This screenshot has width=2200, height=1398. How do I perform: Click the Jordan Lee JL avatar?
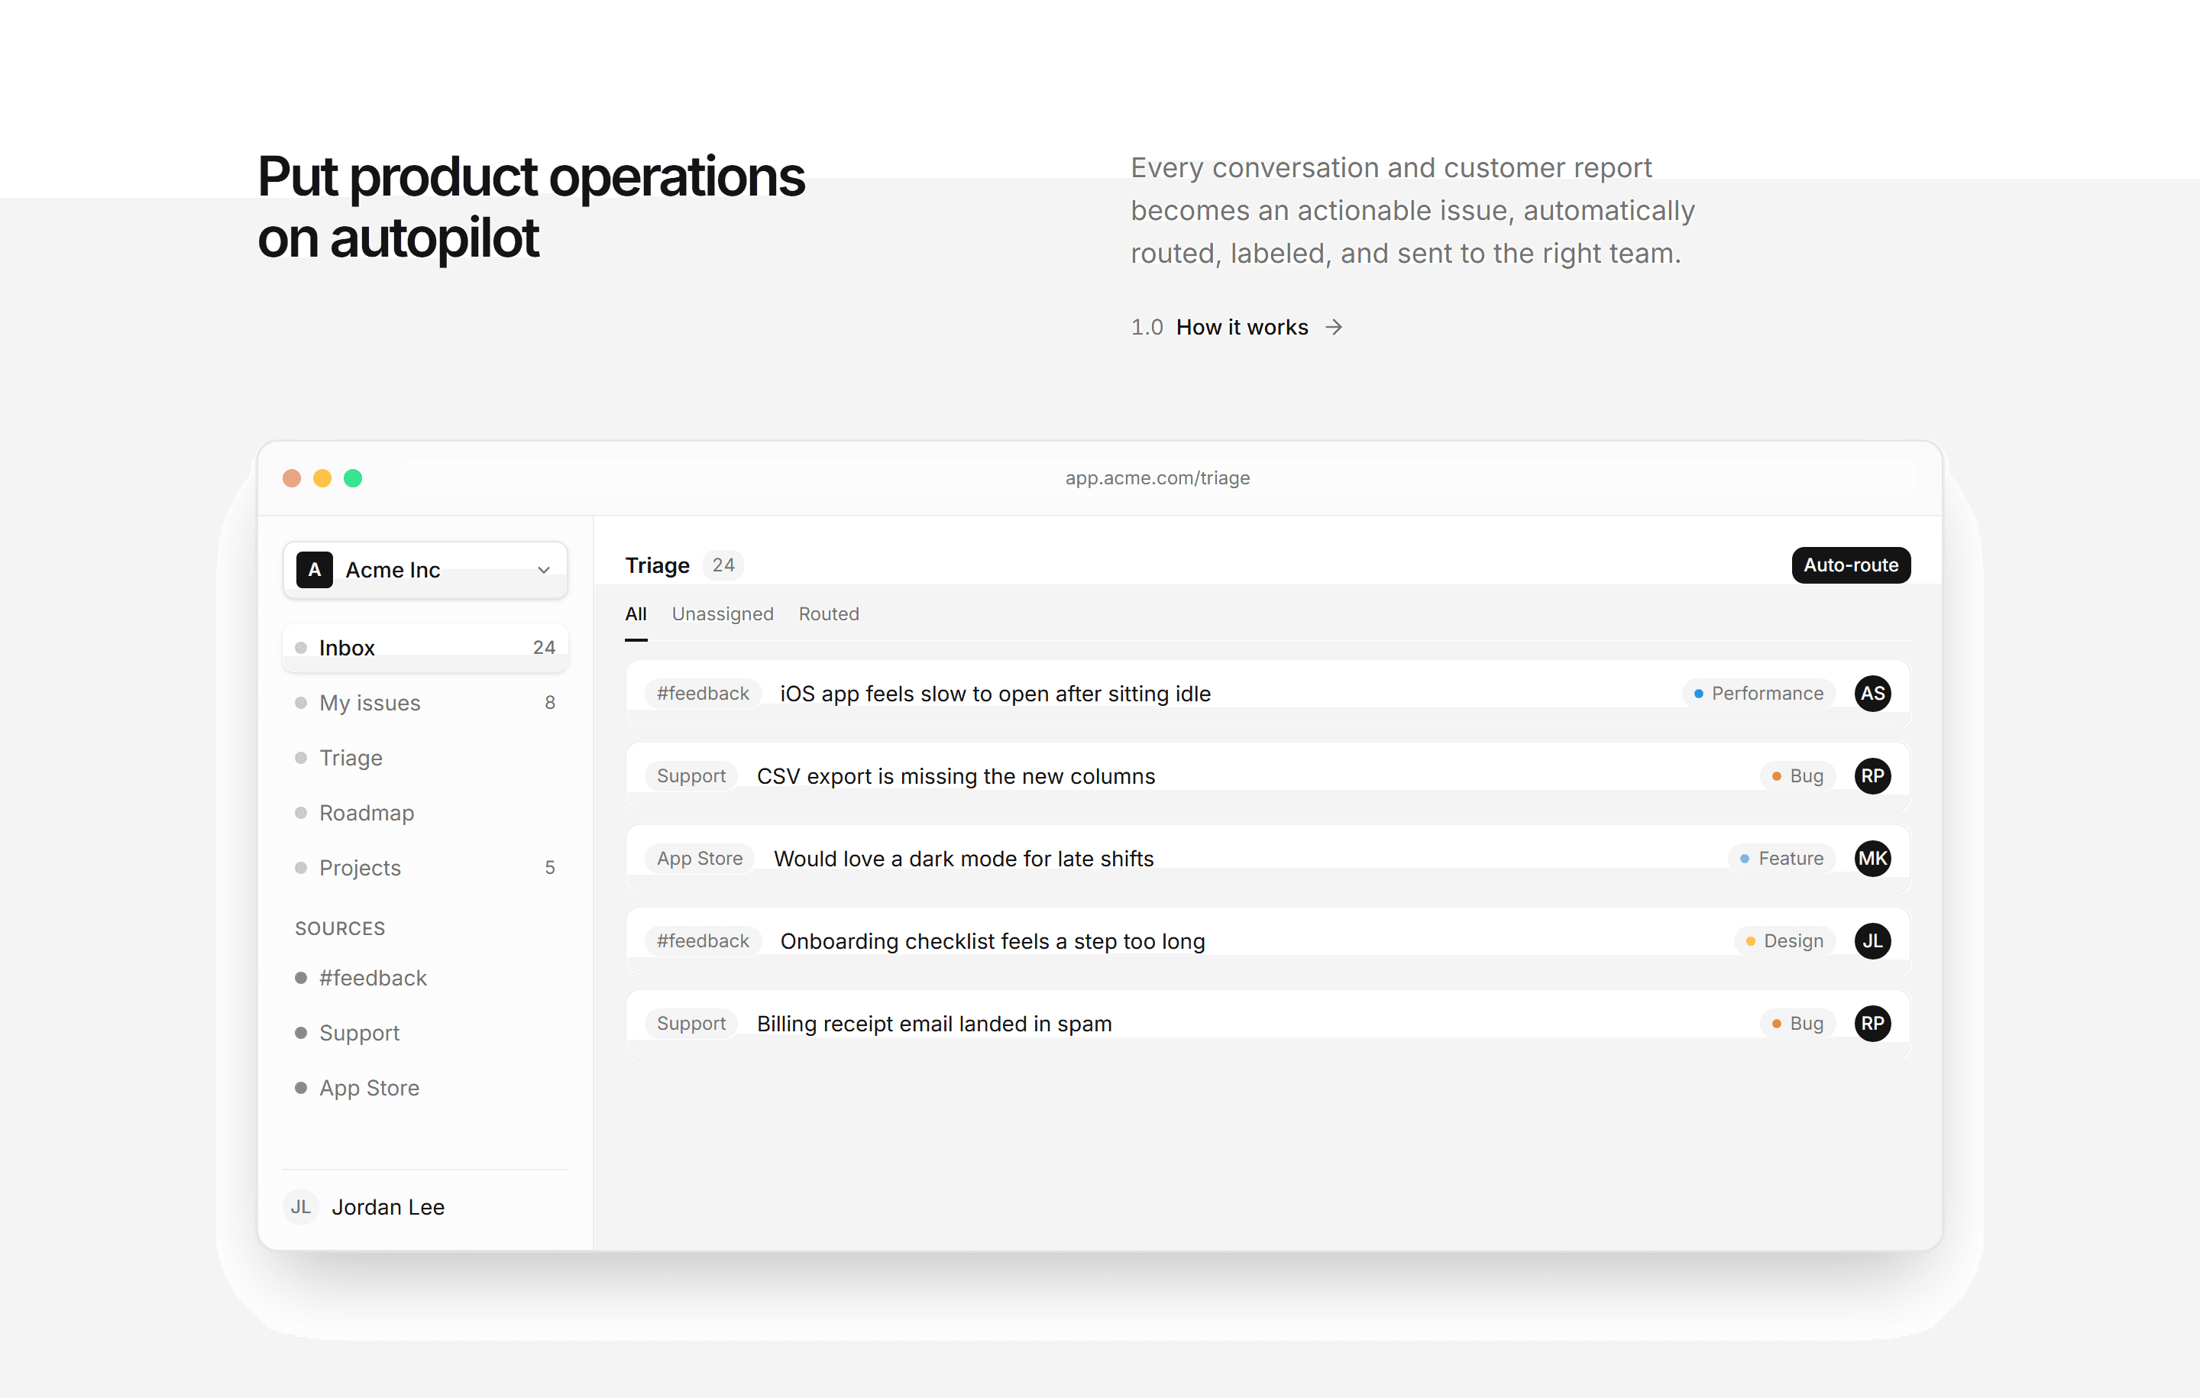click(300, 1207)
